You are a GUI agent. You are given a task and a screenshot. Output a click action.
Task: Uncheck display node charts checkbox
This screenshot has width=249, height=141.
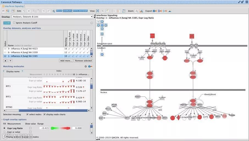tap(45, 114)
